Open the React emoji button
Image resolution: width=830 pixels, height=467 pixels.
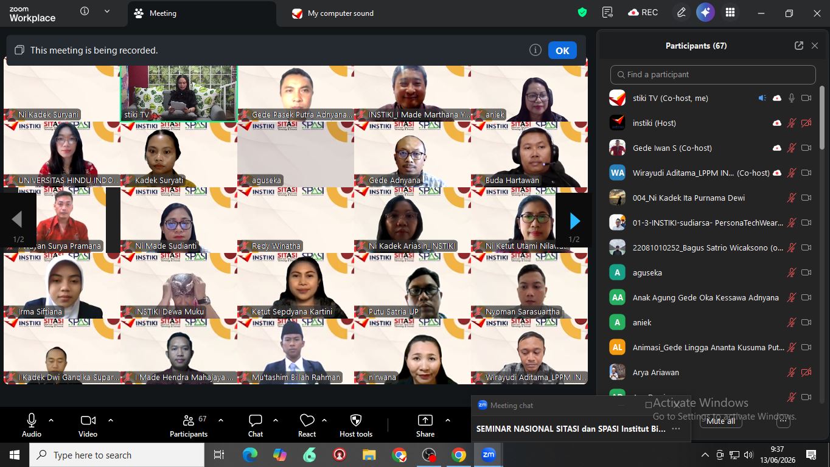(307, 425)
